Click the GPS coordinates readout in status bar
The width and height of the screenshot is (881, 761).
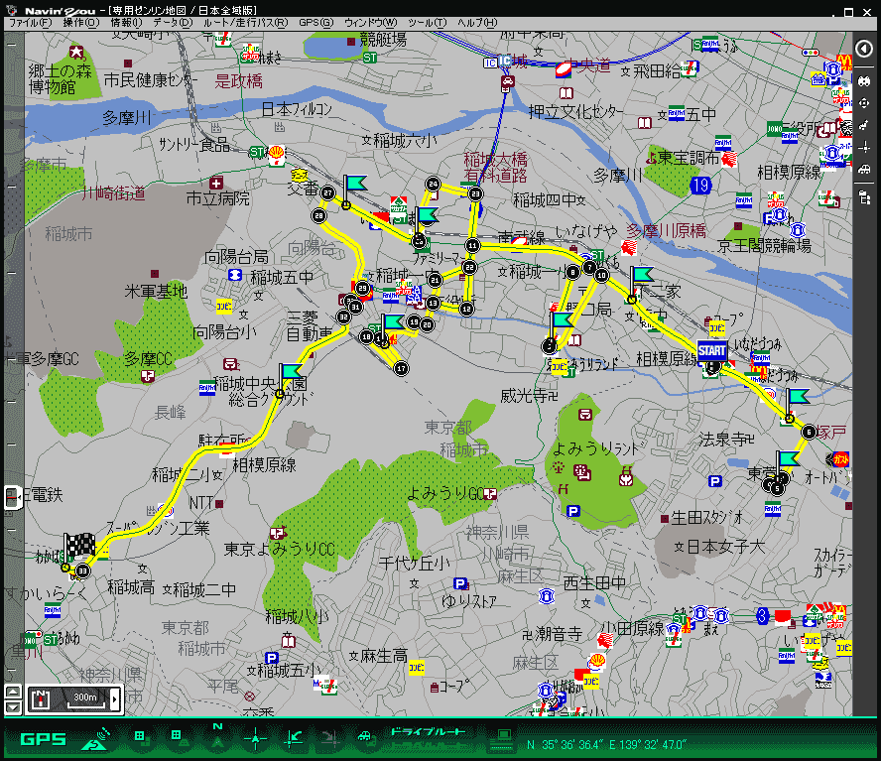click(x=606, y=745)
